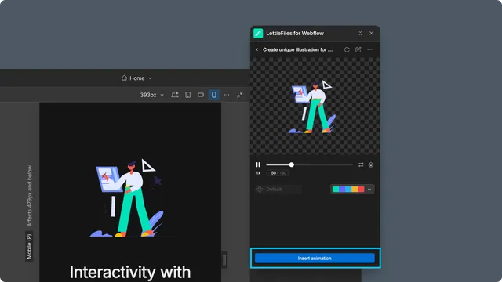The height and width of the screenshot is (282, 502).
Task: Go back from Create unique illustration view
Action: click(256, 49)
